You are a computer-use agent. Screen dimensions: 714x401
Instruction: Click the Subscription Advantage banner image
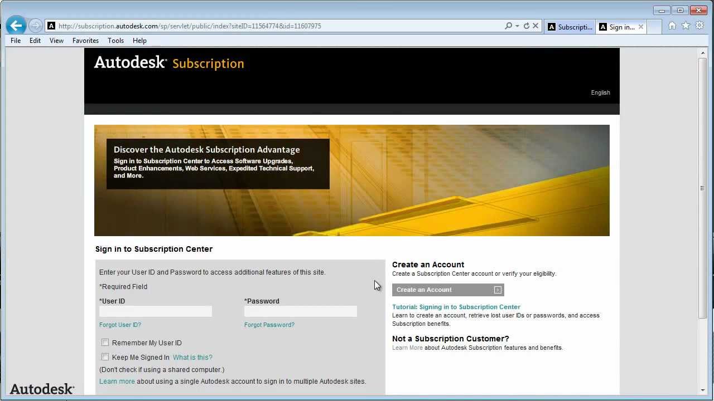[352, 180]
